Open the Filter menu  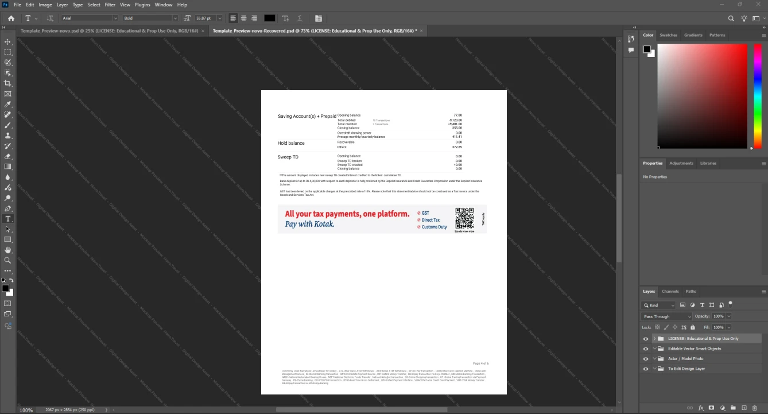[110, 5]
